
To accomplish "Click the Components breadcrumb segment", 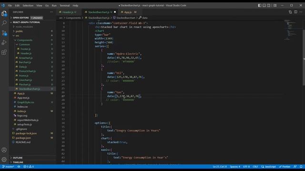I will point(73,18).
